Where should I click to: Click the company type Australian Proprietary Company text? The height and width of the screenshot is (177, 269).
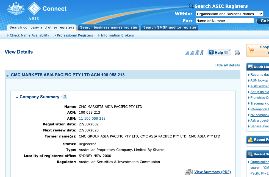(121, 150)
